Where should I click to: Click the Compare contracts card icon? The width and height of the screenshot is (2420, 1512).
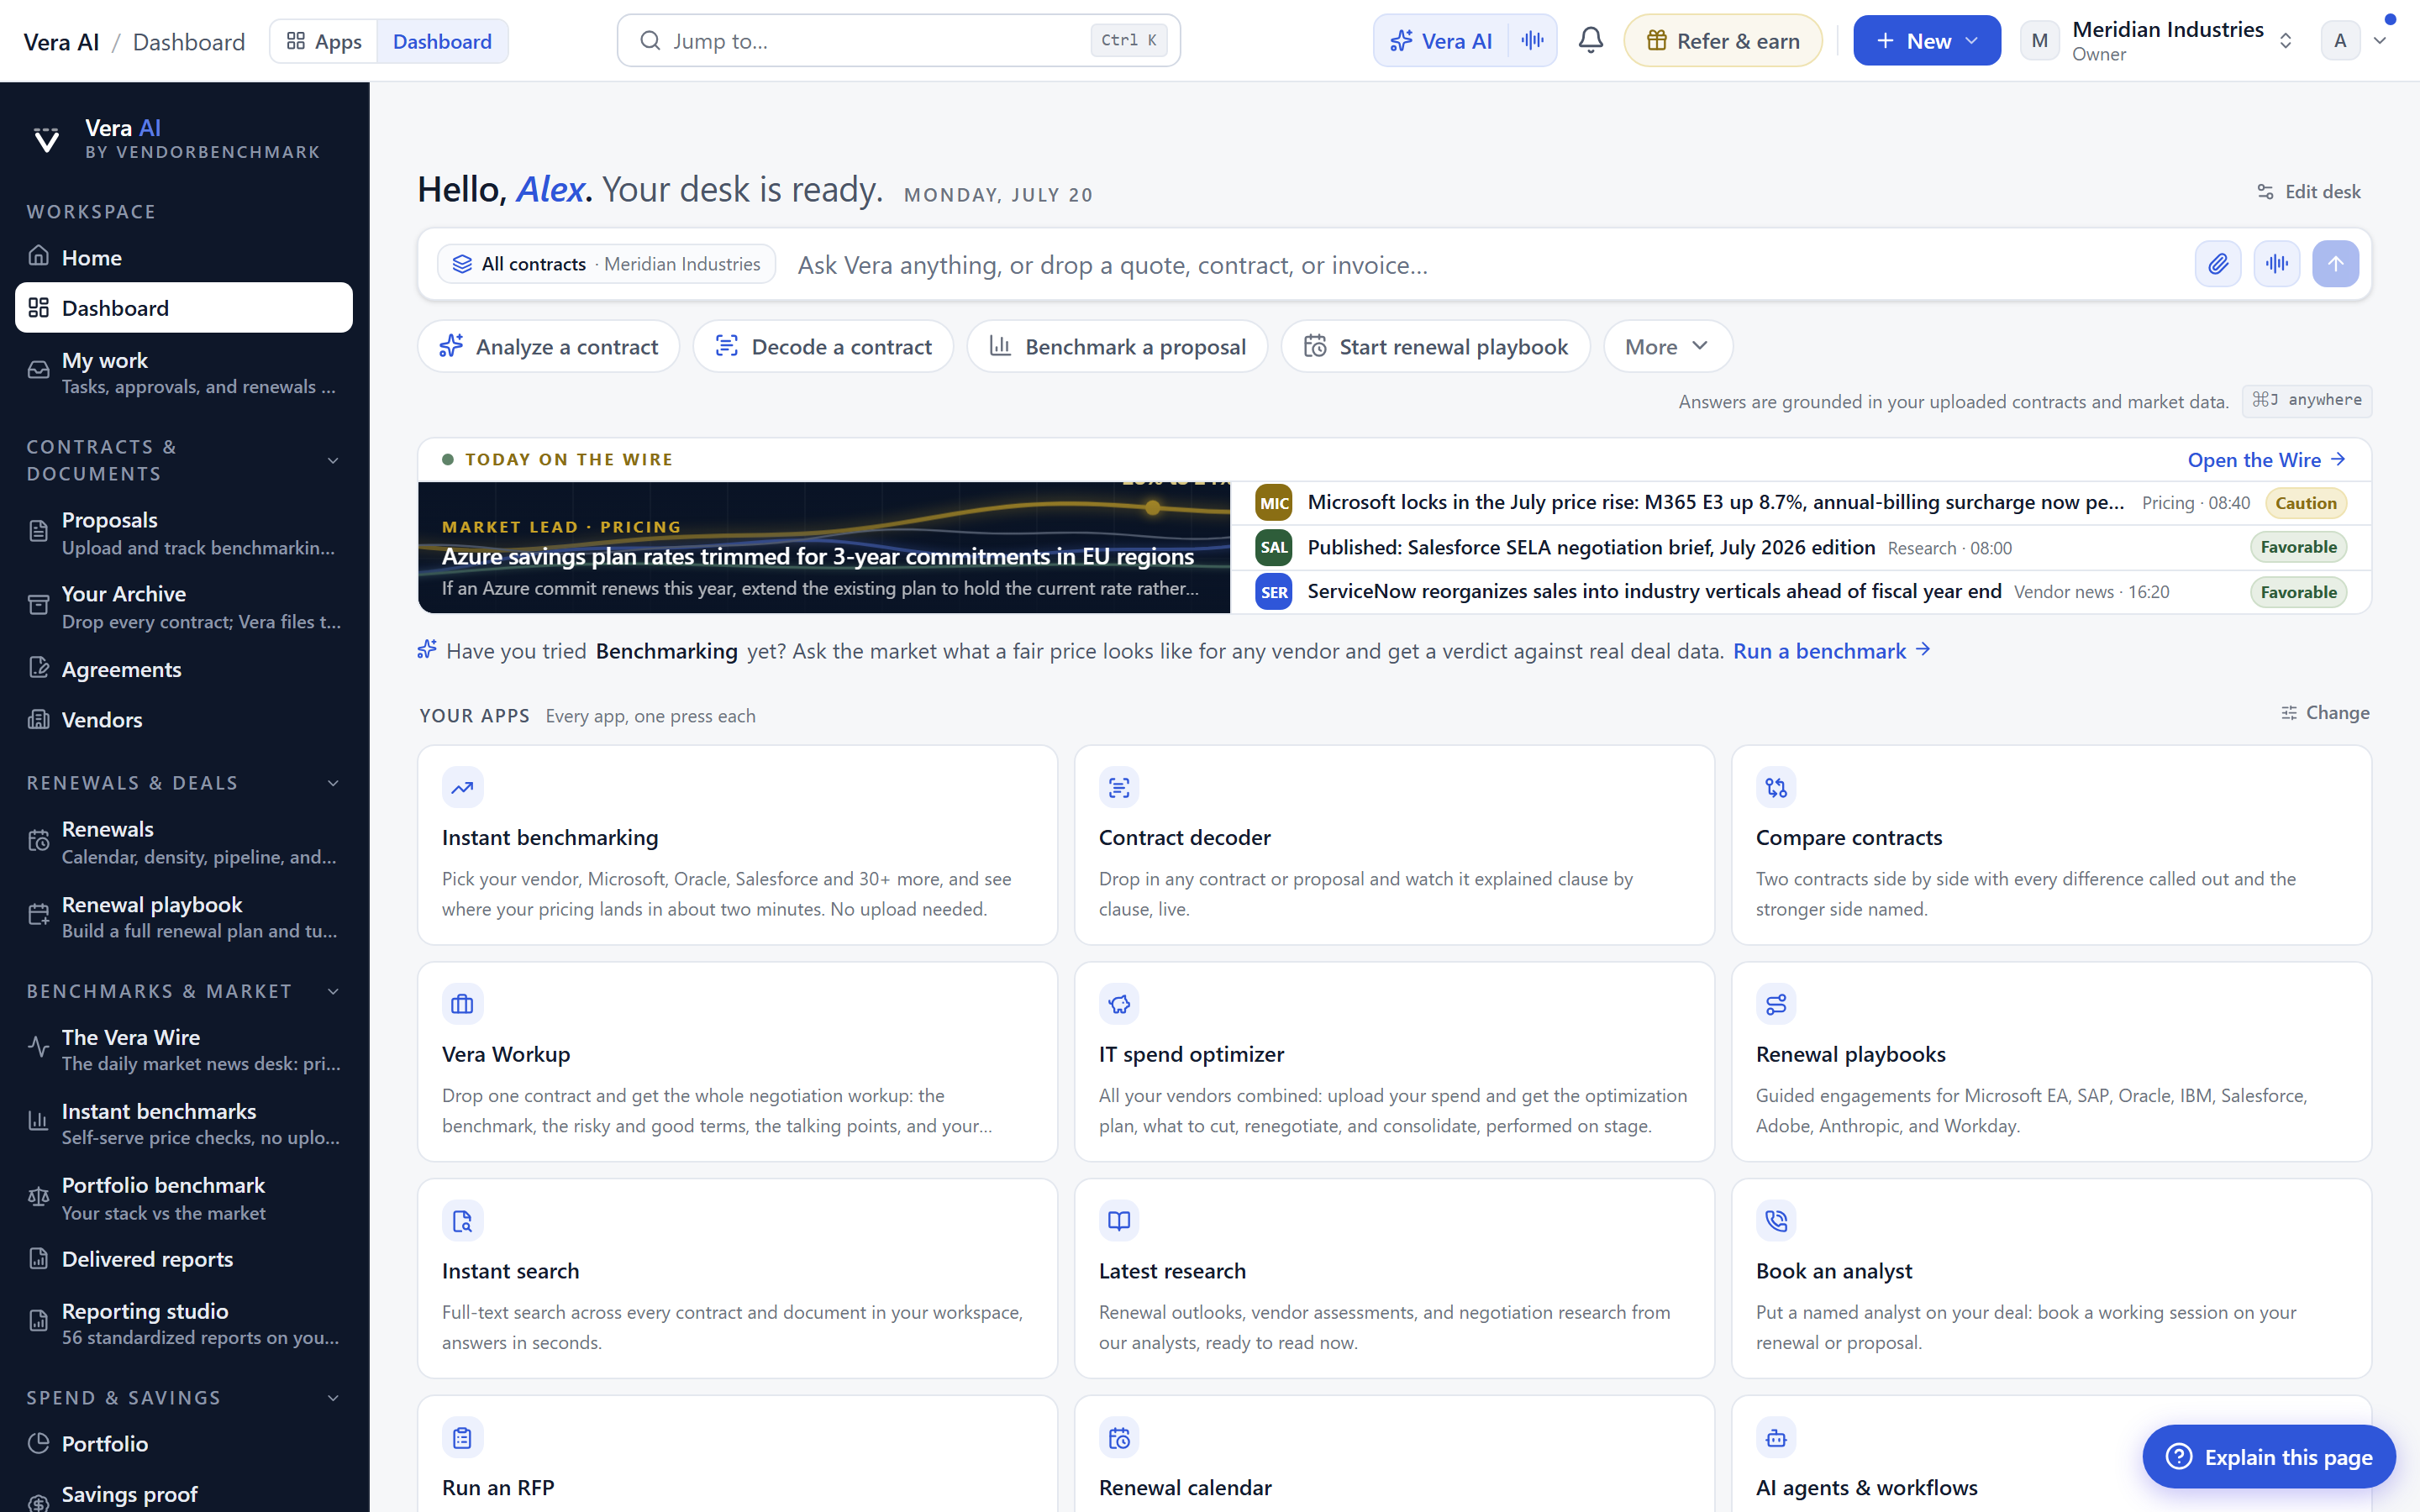tap(1776, 788)
